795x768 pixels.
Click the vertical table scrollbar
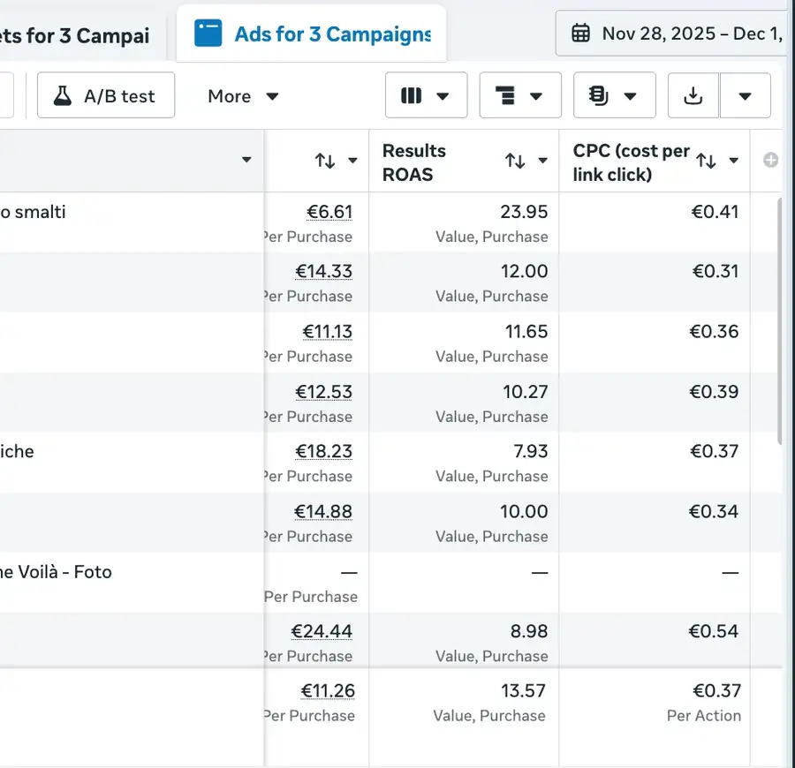[780, 321]
